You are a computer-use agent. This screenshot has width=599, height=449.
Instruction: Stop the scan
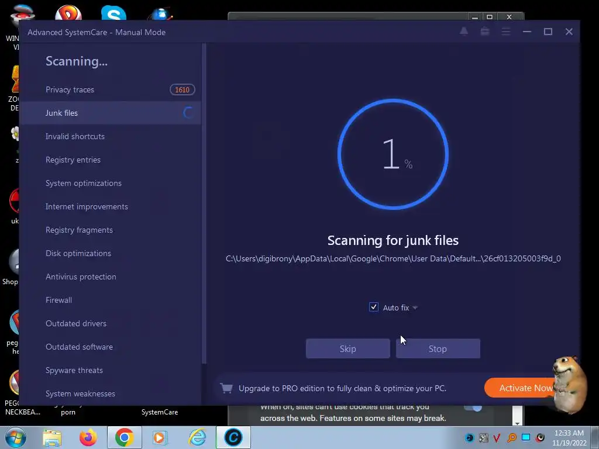[438, 348]
